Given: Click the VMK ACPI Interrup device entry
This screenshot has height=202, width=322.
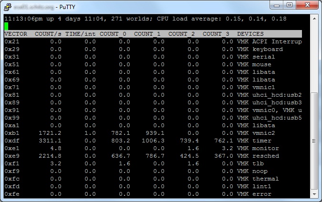Looking at the screenshot, I should pyautogui.click(x=270, y=41).
